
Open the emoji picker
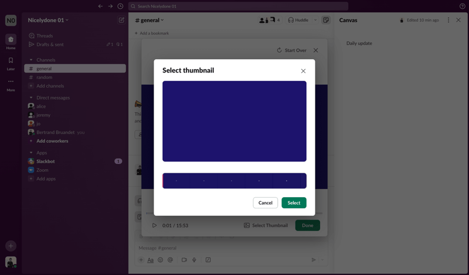point(160,260)
